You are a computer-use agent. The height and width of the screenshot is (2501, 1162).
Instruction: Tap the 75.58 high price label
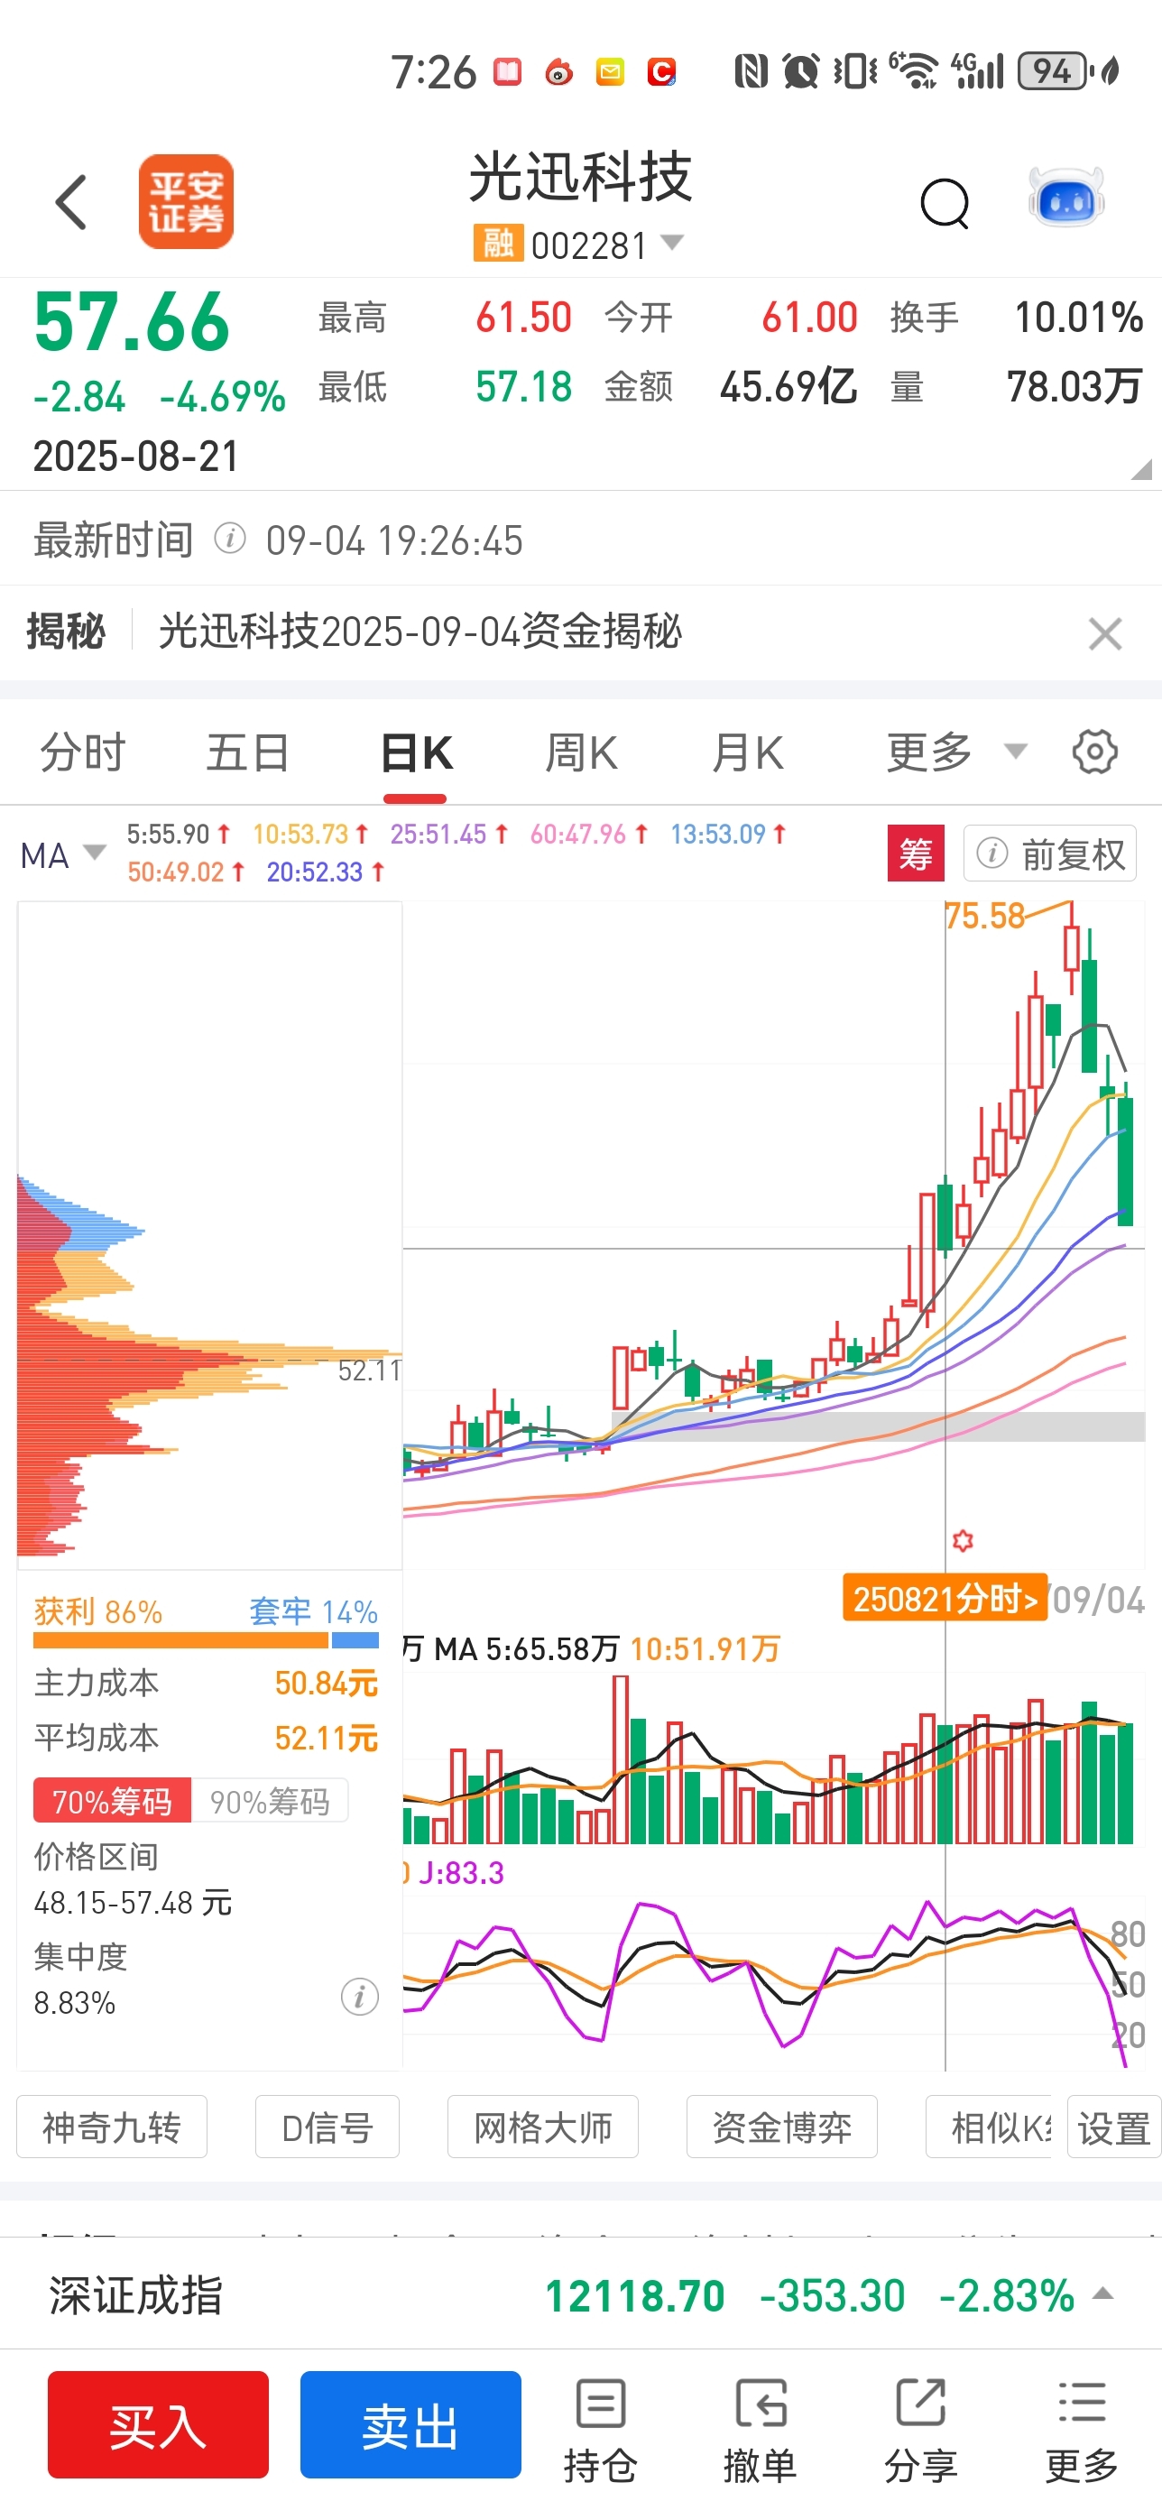[984, 916]
